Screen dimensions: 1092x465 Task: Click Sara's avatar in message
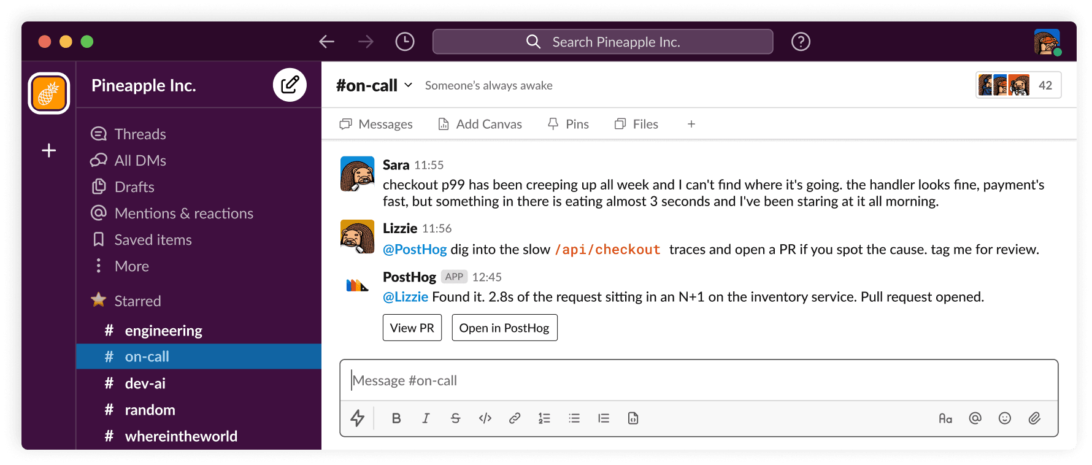tap(357, 174)
